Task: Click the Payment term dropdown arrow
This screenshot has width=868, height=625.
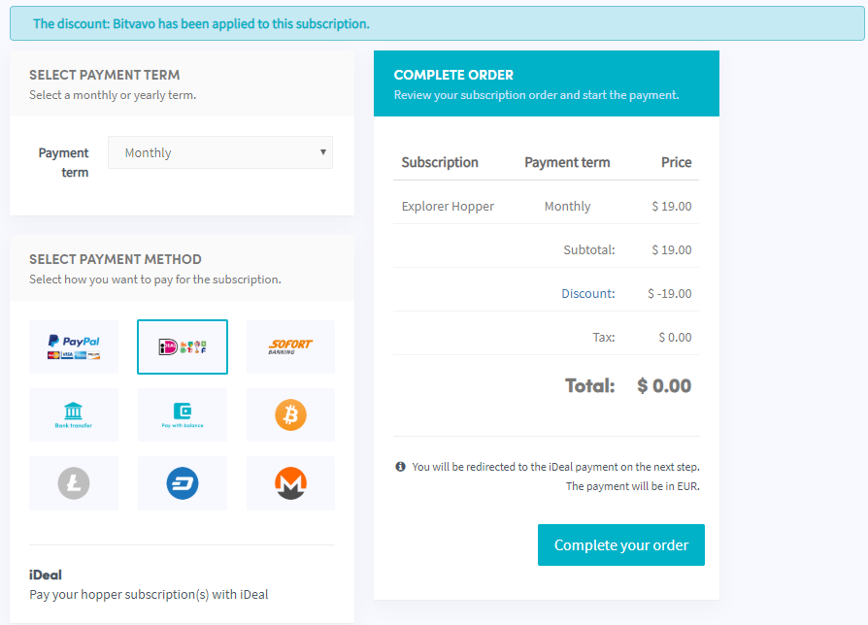Action: click(x=322, y=152)
